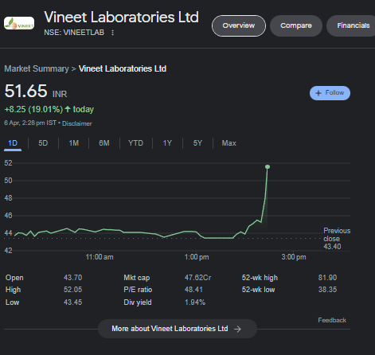Click the 52-wk high label
This screenshot has width=375, height=355.
tap(260, 278)
